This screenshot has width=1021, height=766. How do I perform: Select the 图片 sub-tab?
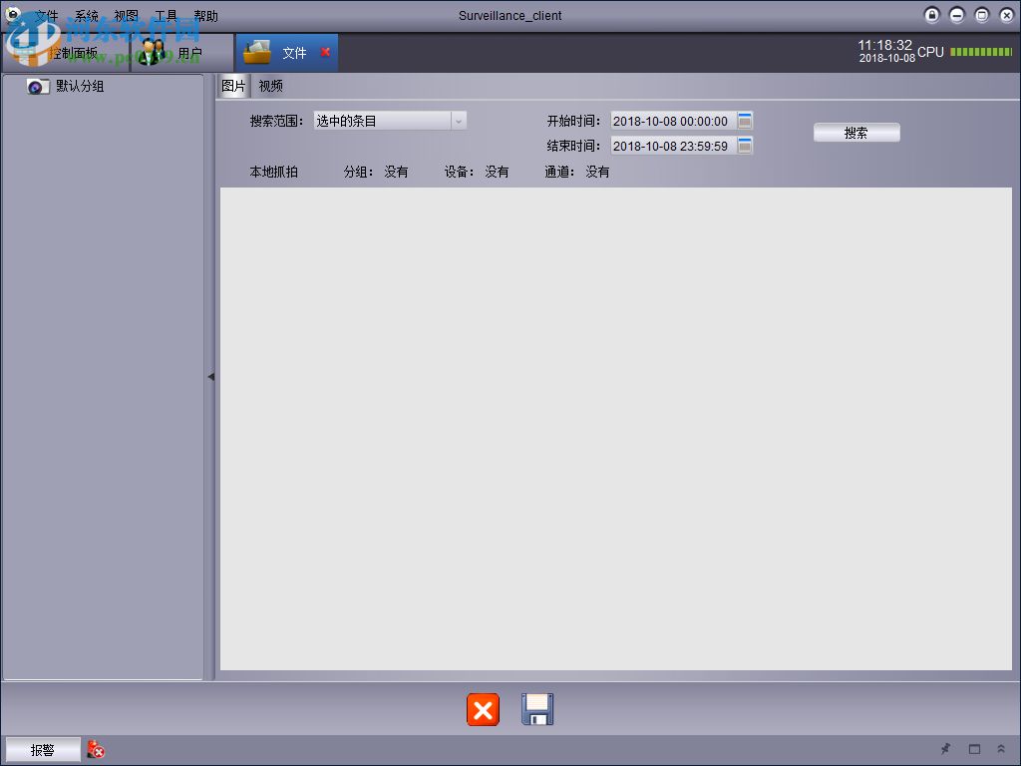[x=233, y=86]
